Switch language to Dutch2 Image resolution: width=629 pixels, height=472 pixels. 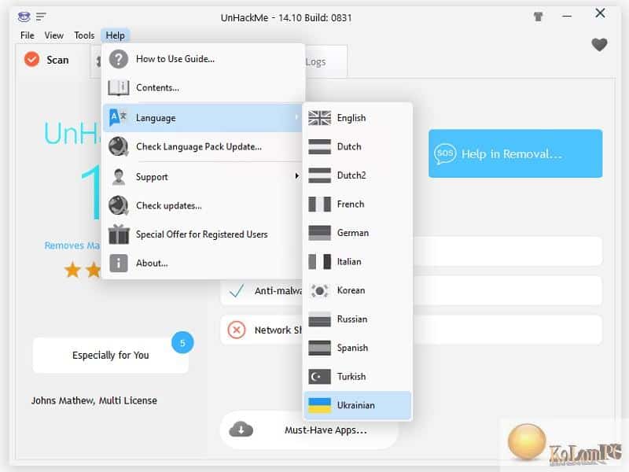(x=358, y=175)
